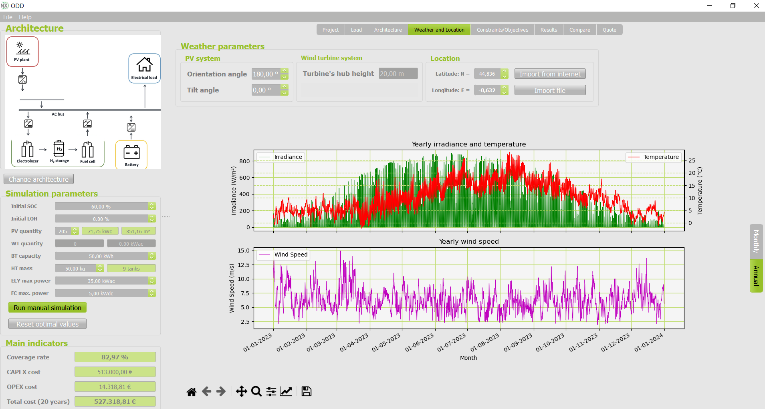765x409 pixels.
Task: Open the Edit axis curve icon
Action: click(x=286, y=391)
